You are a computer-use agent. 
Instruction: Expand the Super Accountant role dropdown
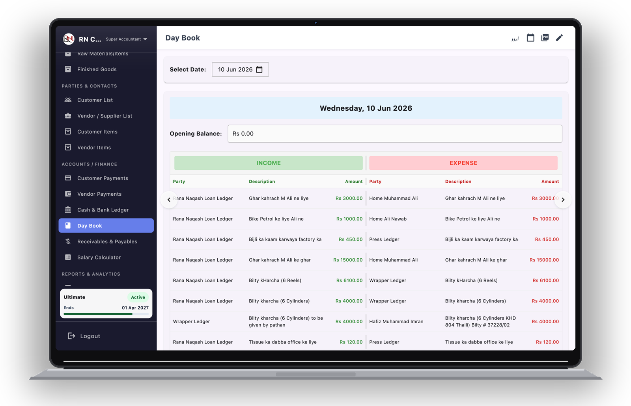(x=126, y=39)
